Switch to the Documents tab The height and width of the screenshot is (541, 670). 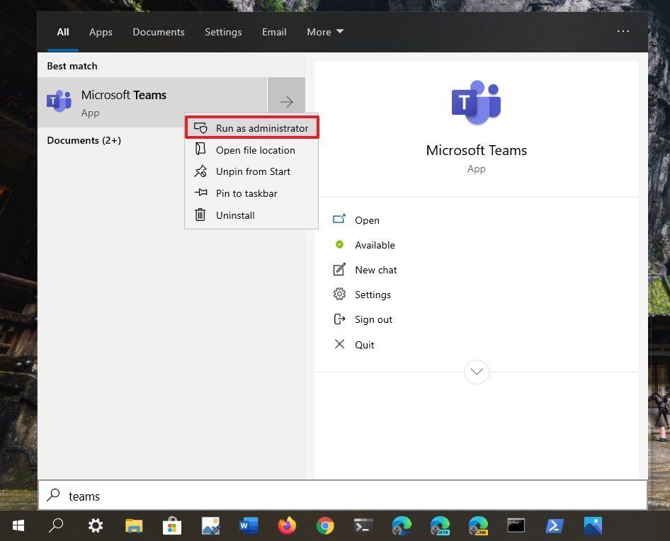click(x=158, y=32)
